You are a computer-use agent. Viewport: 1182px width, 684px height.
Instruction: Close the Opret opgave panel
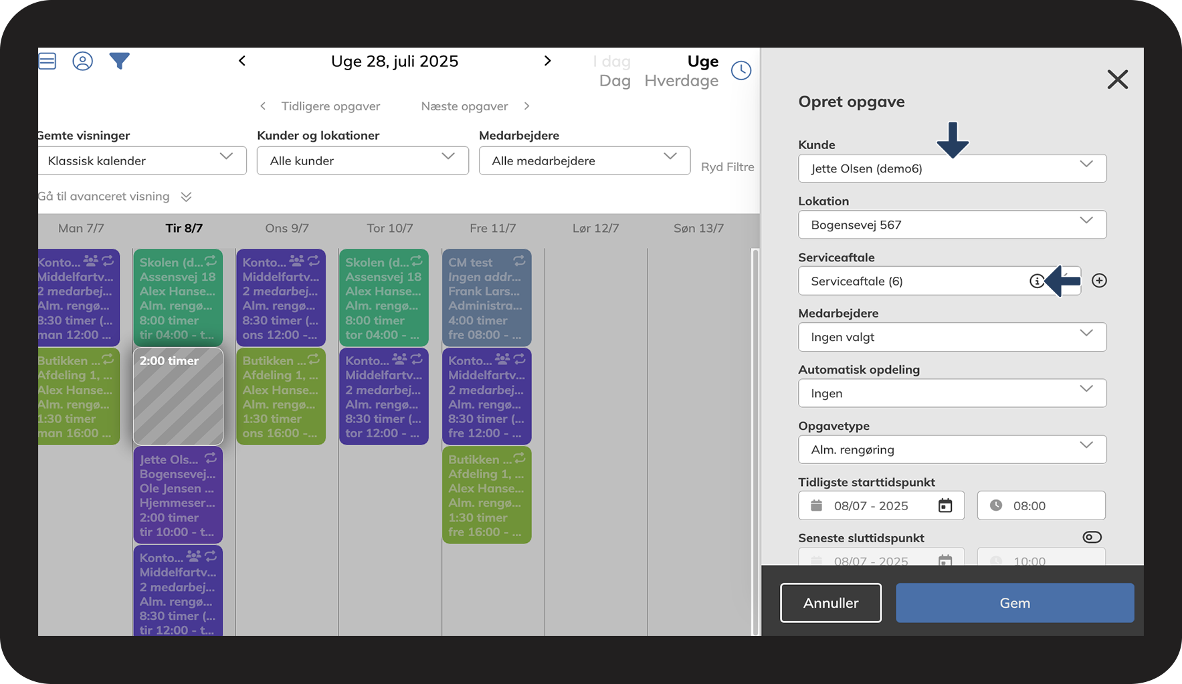pyautogui.click(x=1117, y=80)
